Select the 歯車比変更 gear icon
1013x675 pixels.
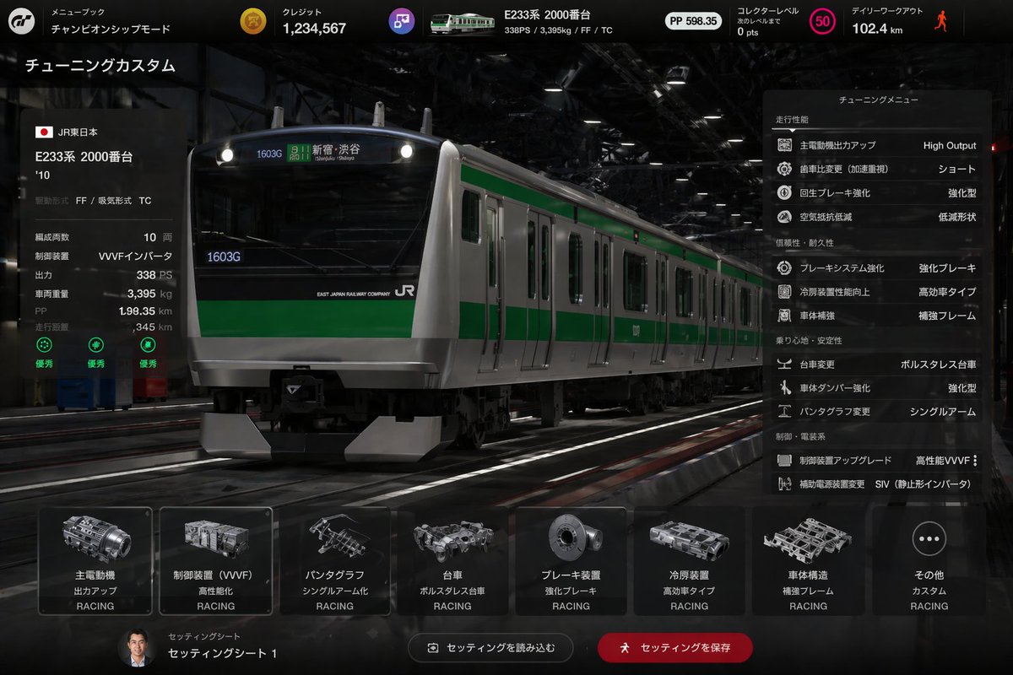(x=784, y=169)
